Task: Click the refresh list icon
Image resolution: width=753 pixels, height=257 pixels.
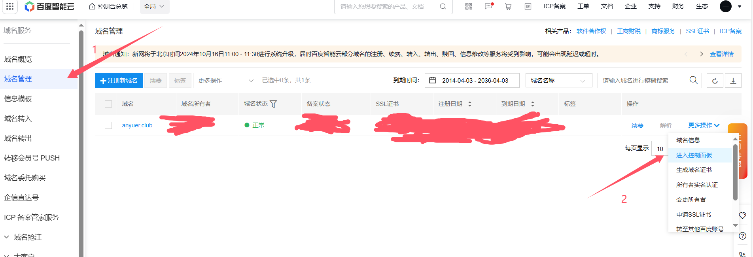Action: [715, 81]
